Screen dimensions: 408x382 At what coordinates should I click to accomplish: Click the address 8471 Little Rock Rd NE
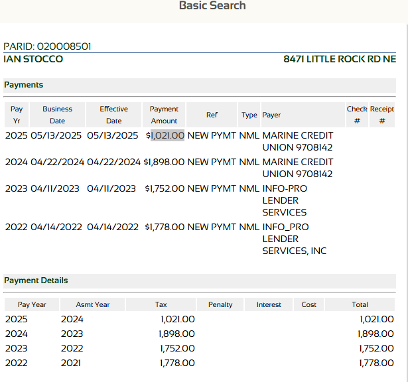340,59
